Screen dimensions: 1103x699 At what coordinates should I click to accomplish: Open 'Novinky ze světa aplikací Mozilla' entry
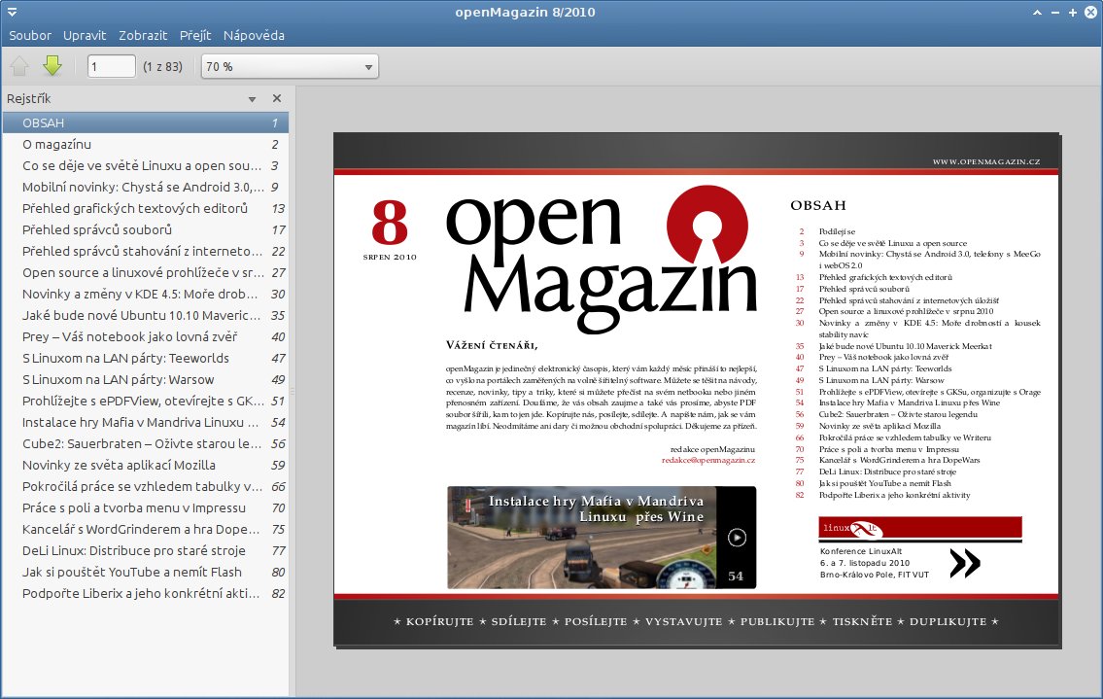[119, 466]
